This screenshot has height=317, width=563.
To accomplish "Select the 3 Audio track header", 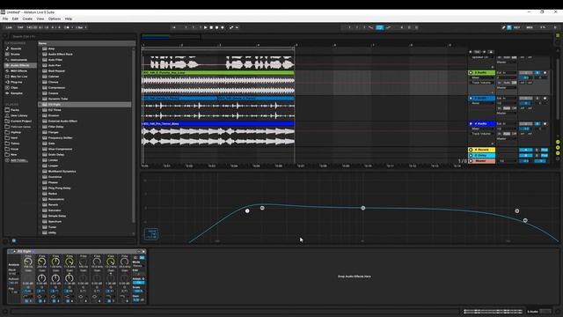I will tap(481, 98).
